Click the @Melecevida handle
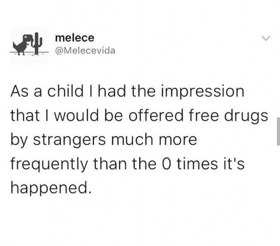The image size is (280, 246). 85,51
